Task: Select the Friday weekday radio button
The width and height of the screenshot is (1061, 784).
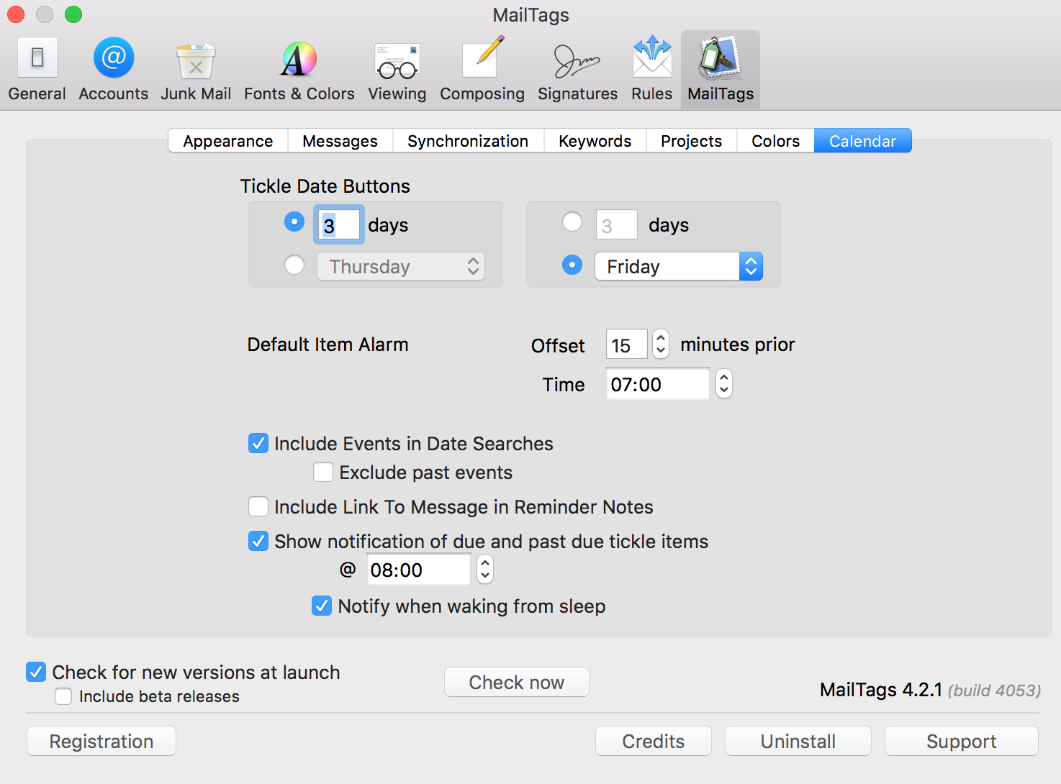Action: click(572, 265)
